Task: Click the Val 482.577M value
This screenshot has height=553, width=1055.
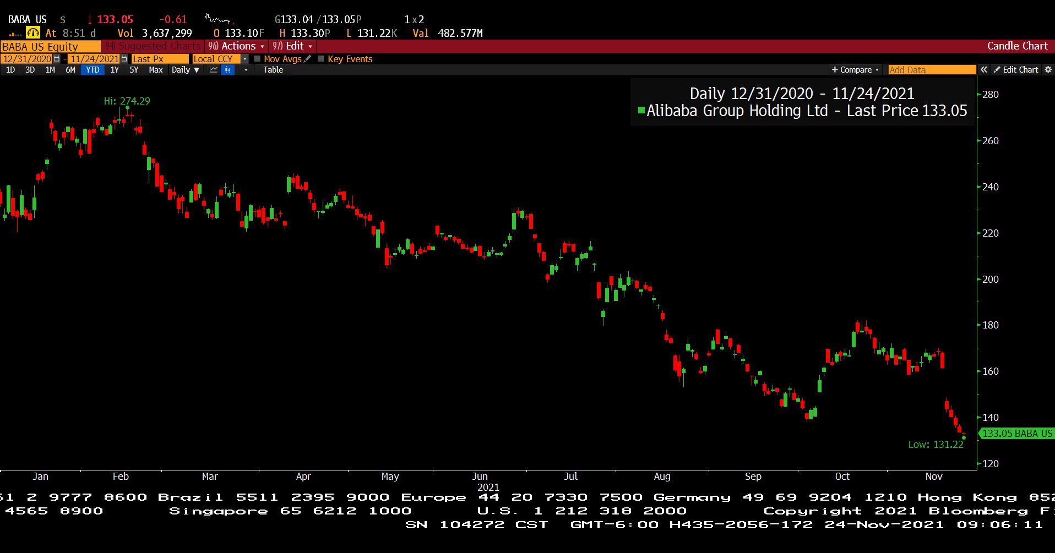Action: pyautogui.click(x=448, y=34)
